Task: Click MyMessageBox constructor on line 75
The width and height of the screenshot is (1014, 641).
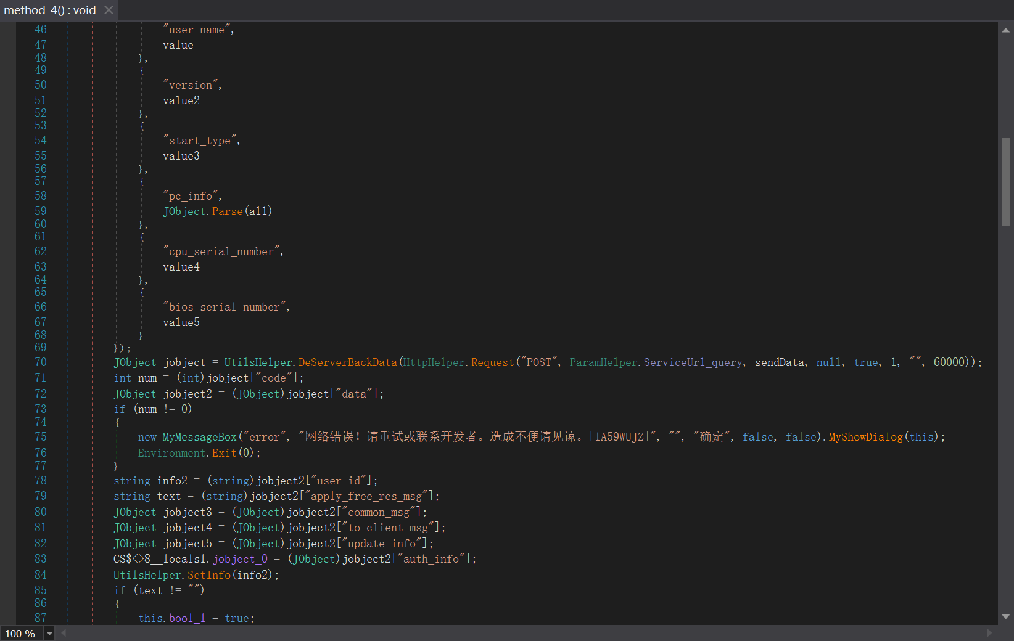Action: click(200, 437)
